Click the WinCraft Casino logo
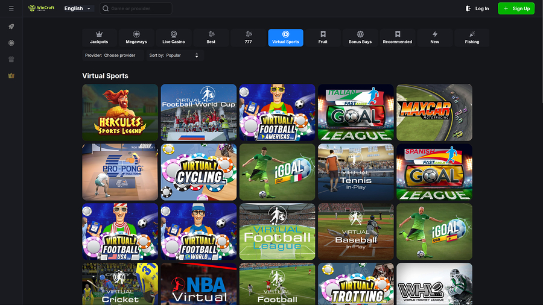The image size is (543, 305). click(x=41, y=8)
